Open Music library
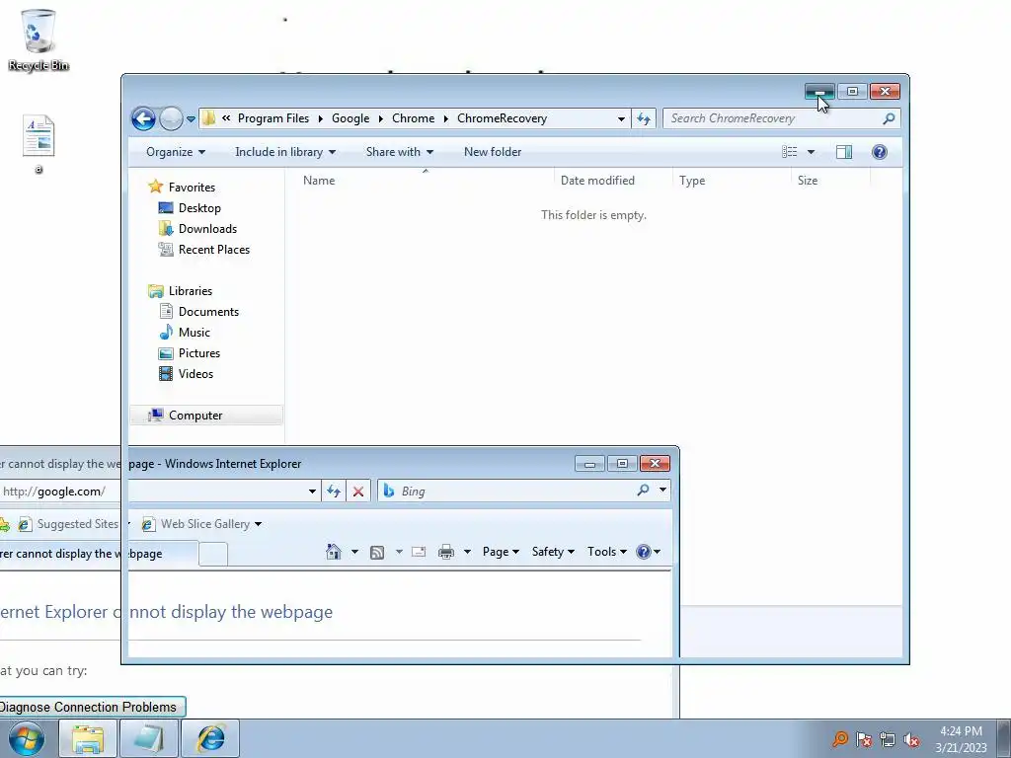This screenshot has width=1011, height=758. point(194,333)
